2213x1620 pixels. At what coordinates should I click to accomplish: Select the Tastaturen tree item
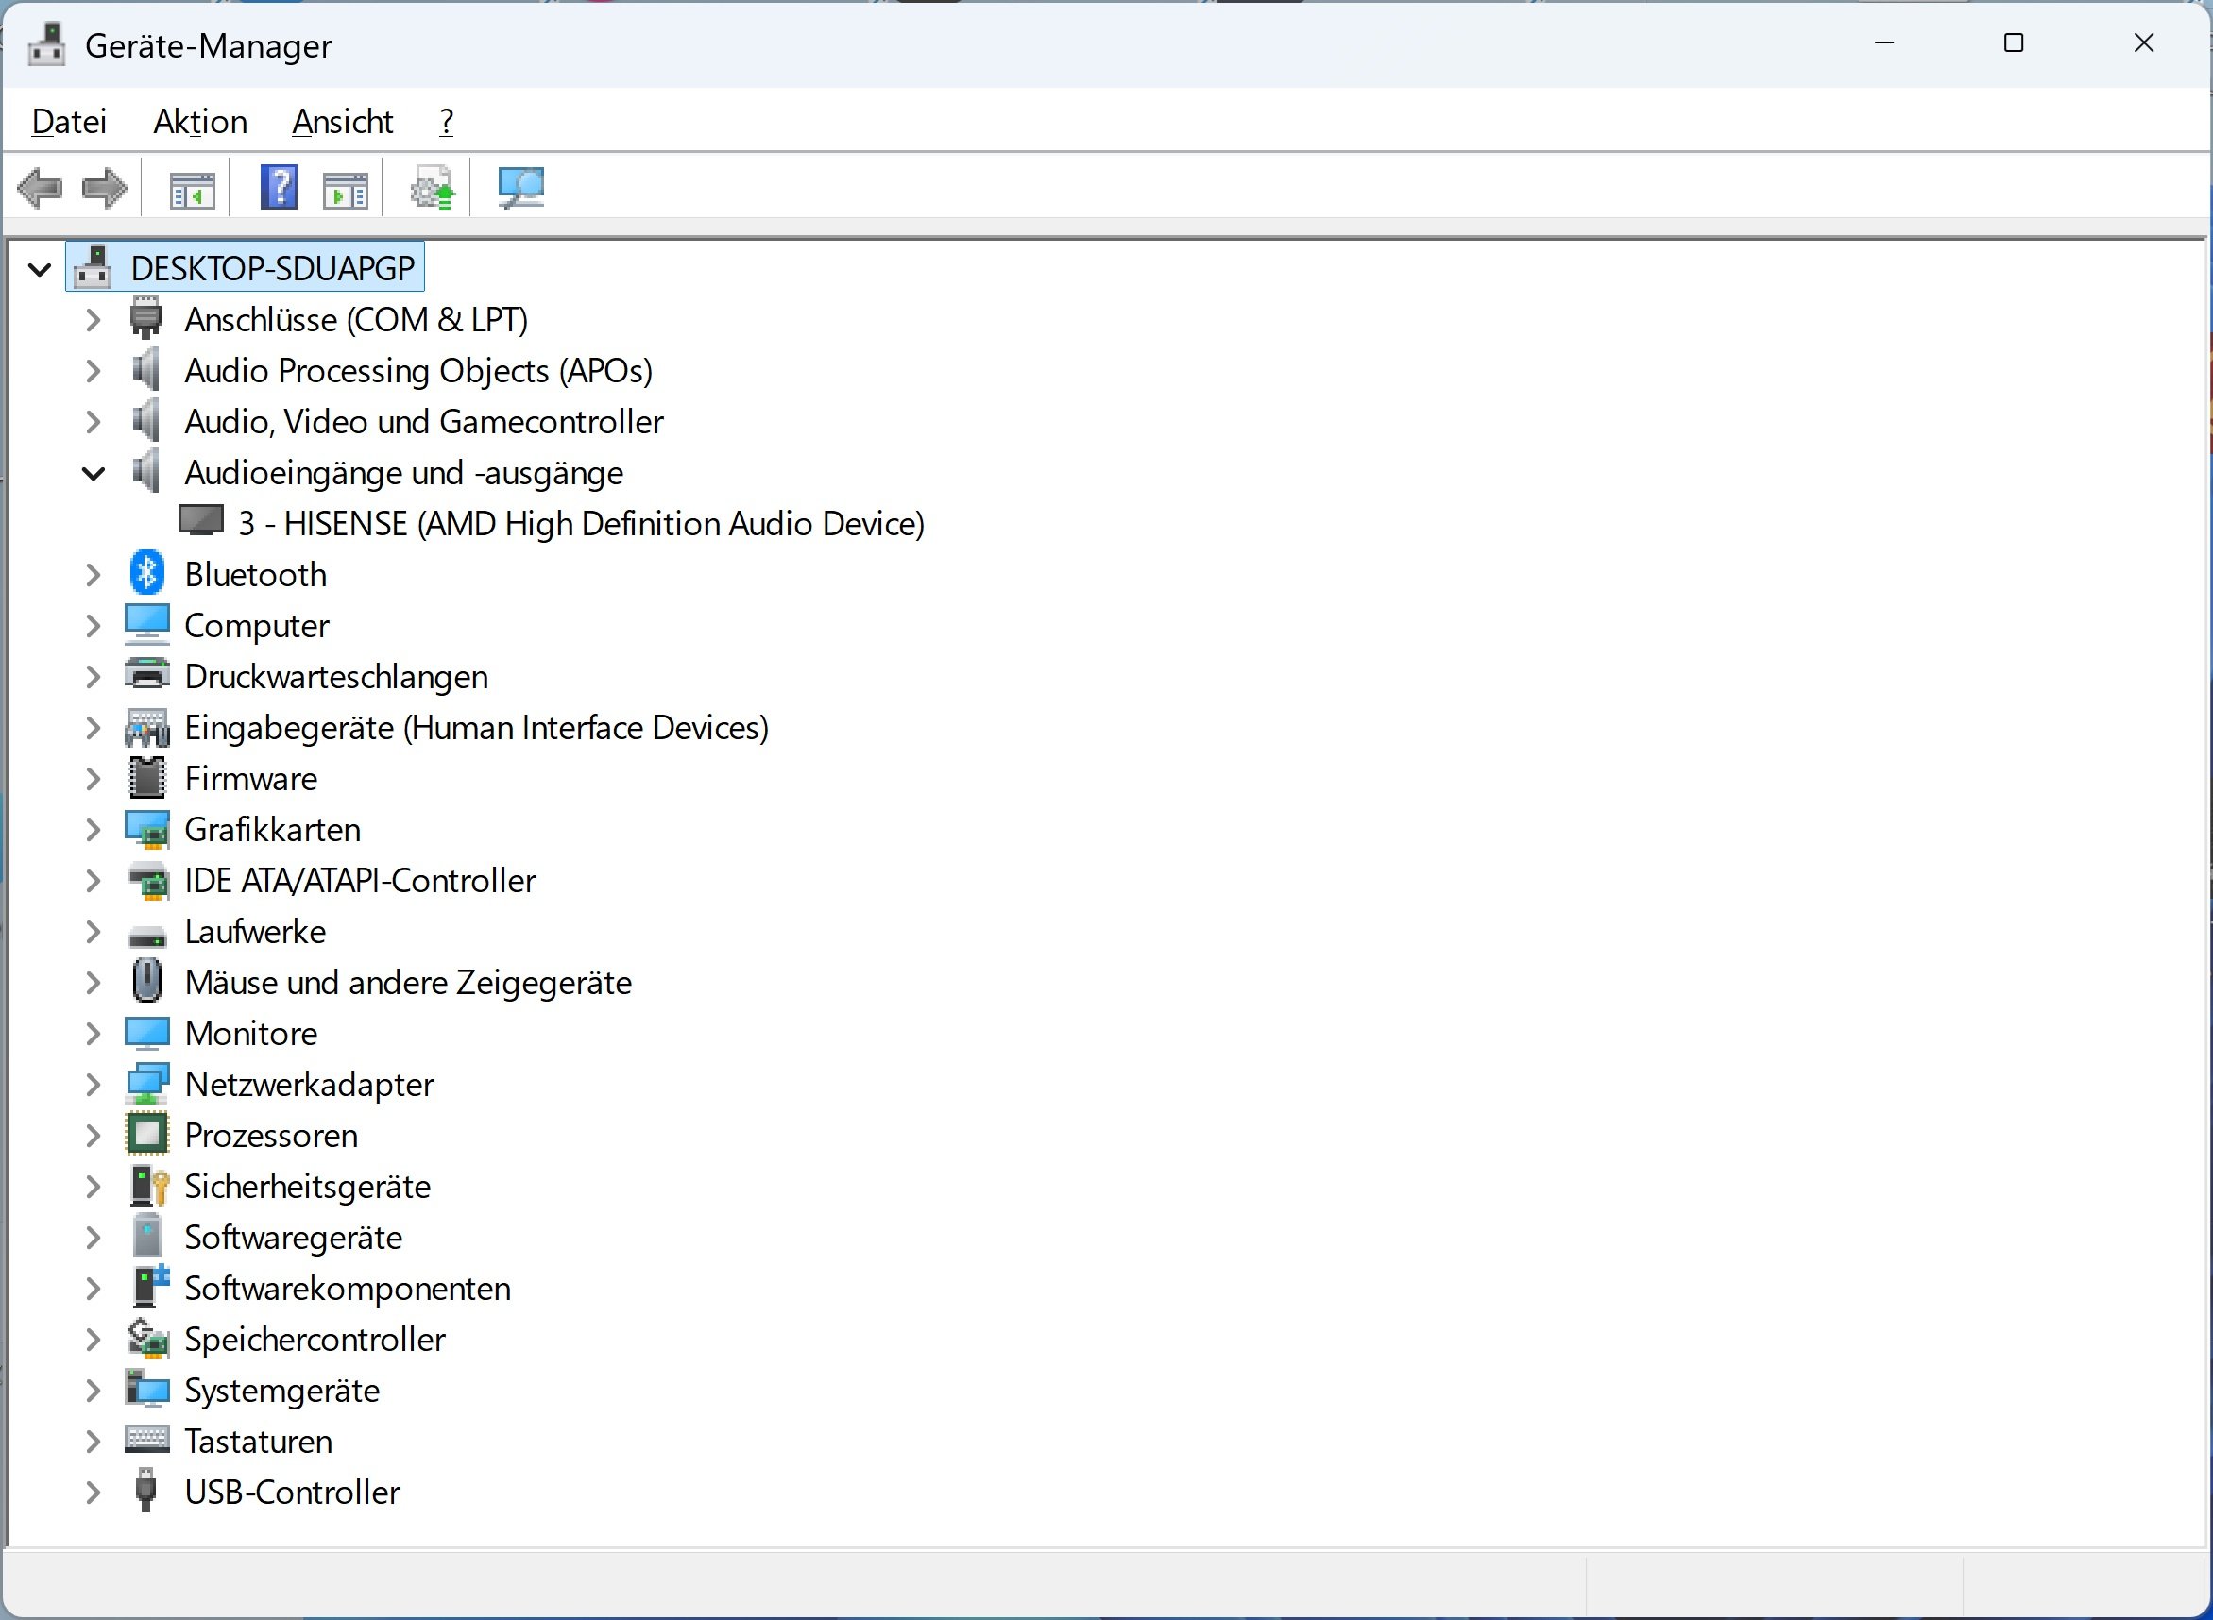click(x=258, y=1442)
